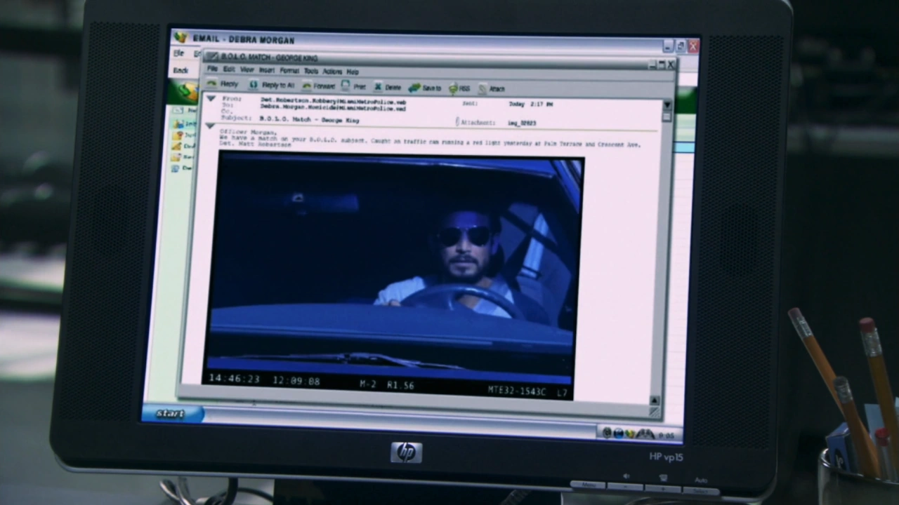Screen dimensions: 899x505
Task: Open the Help menu in the message window
Action: coord(353,72)
